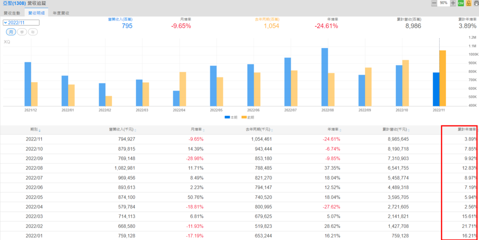Click the orange 2022/11 prior-period bar

click(443, 78)
